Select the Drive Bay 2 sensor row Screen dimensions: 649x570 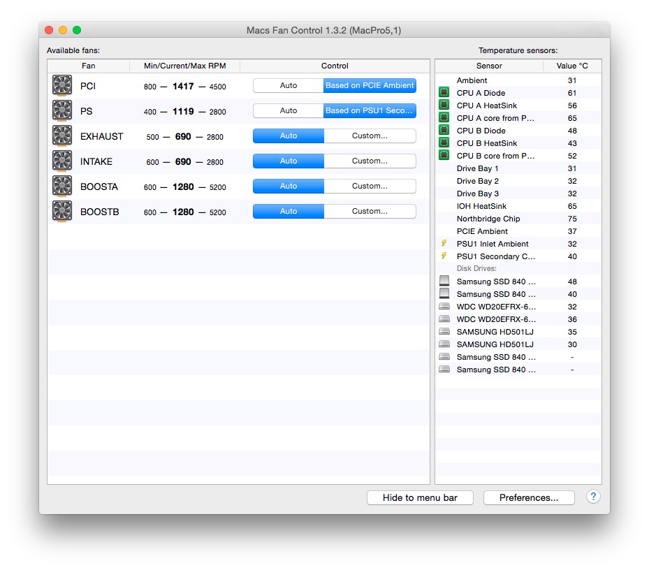pos(518,181)
